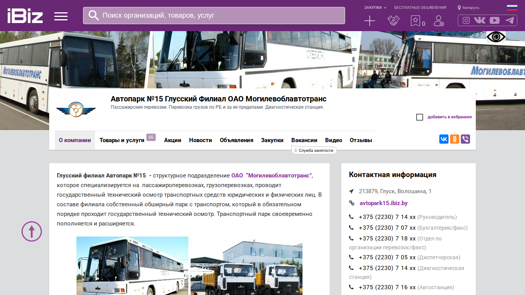
Task: Click phone icon for Автостанция number
Action: point(351,287)
